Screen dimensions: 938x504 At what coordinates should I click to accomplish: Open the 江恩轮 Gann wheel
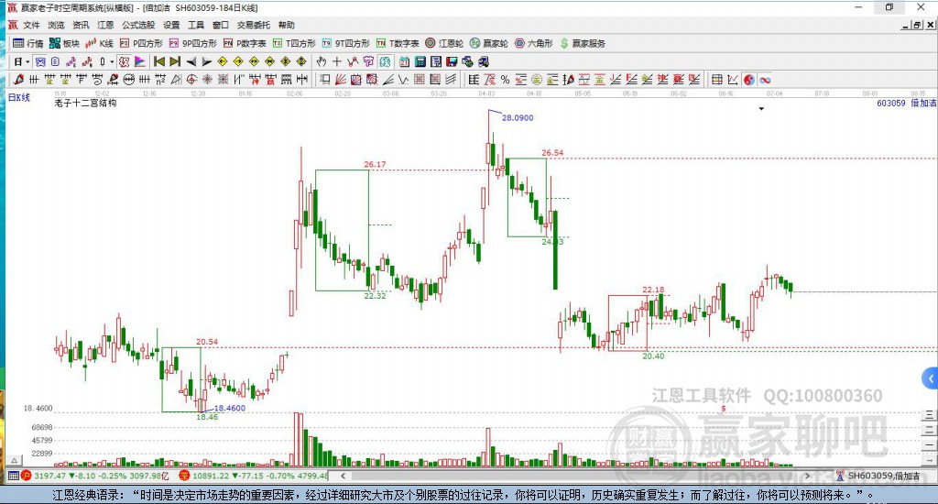tap(444, 43)
